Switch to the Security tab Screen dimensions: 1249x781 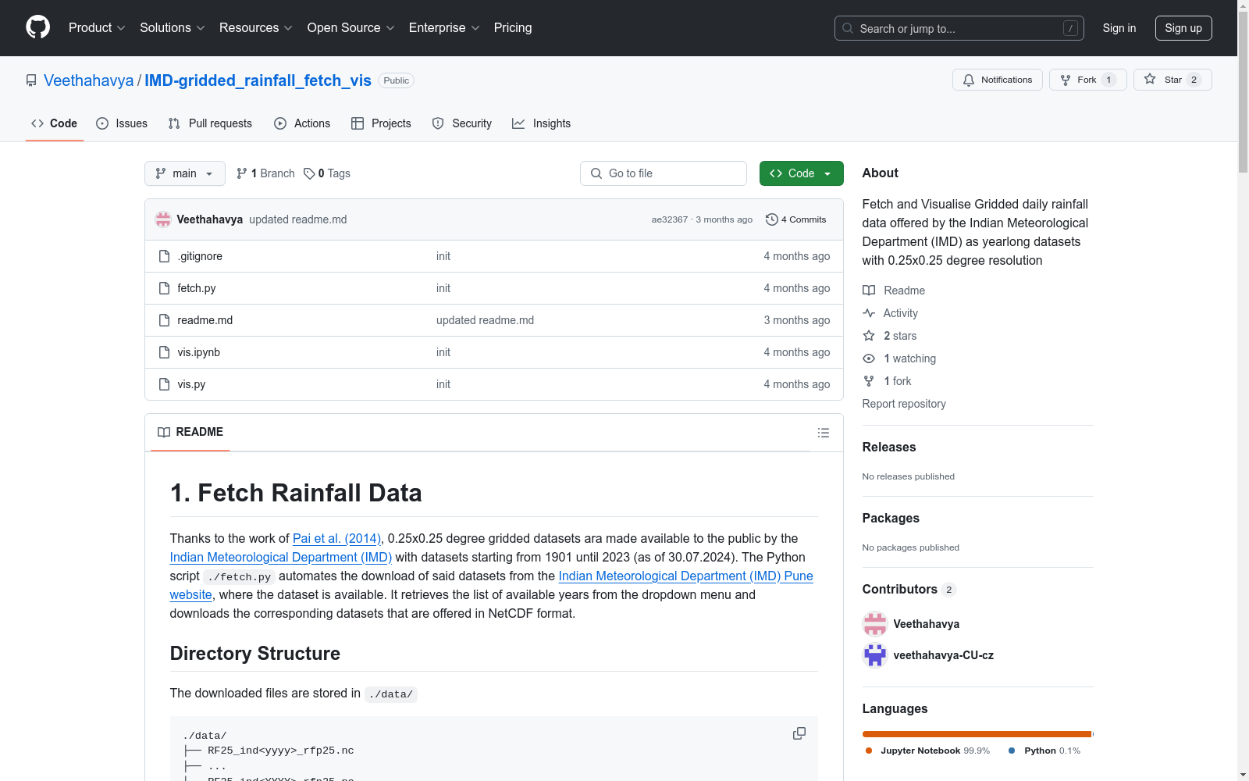tap(462, 123)
